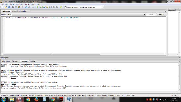Open Windows Explorer from the taskbar

tap(12, 99)
